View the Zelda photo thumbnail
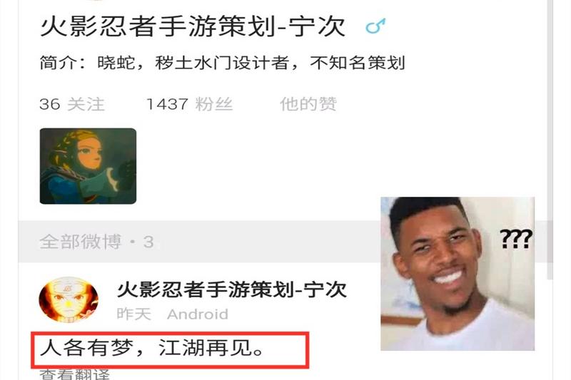This screenshot has height=380, width=571. [88, 166]
